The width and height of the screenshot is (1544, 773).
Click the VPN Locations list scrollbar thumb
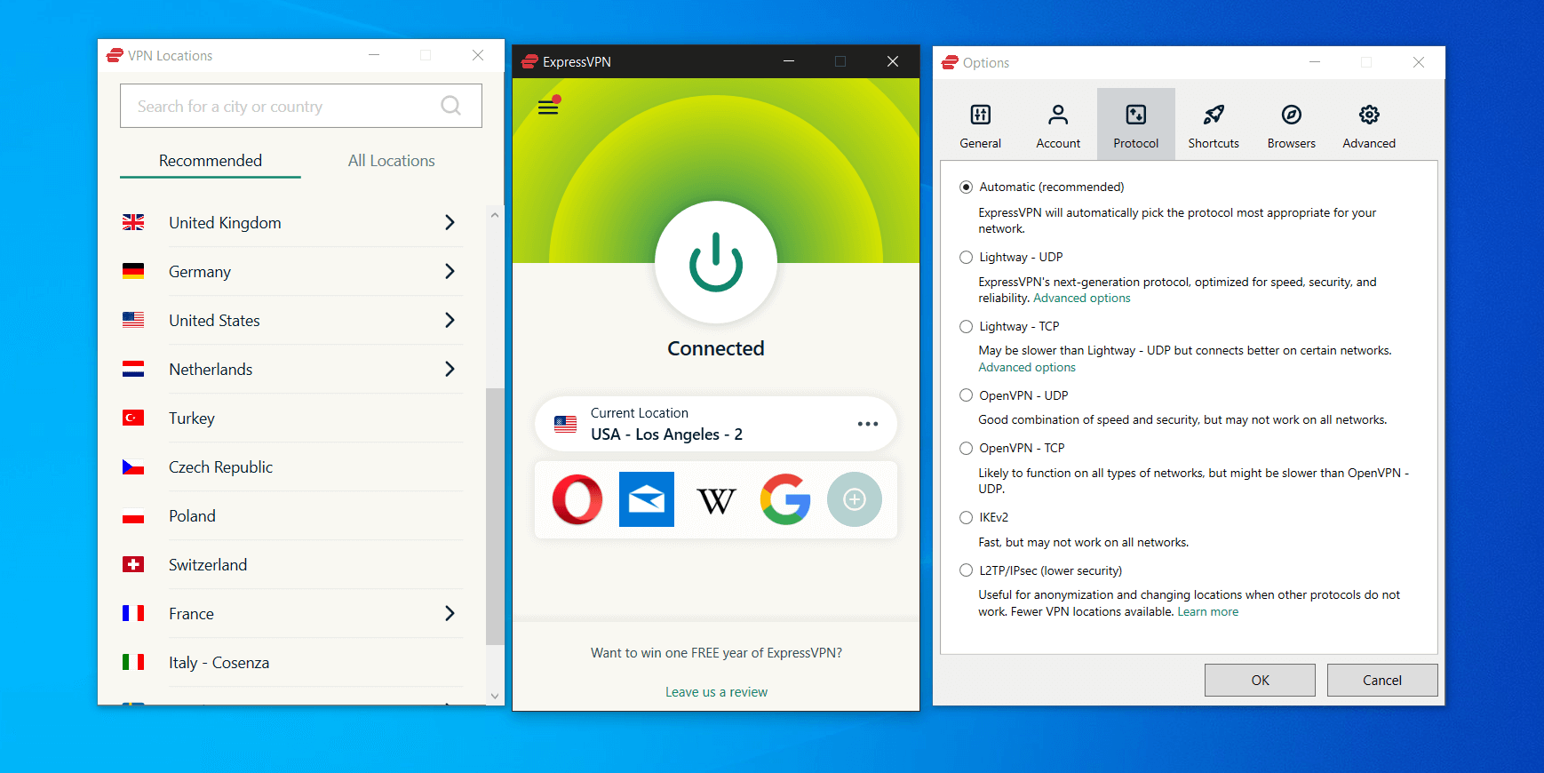pyautogui.click(x=495, y=516)
